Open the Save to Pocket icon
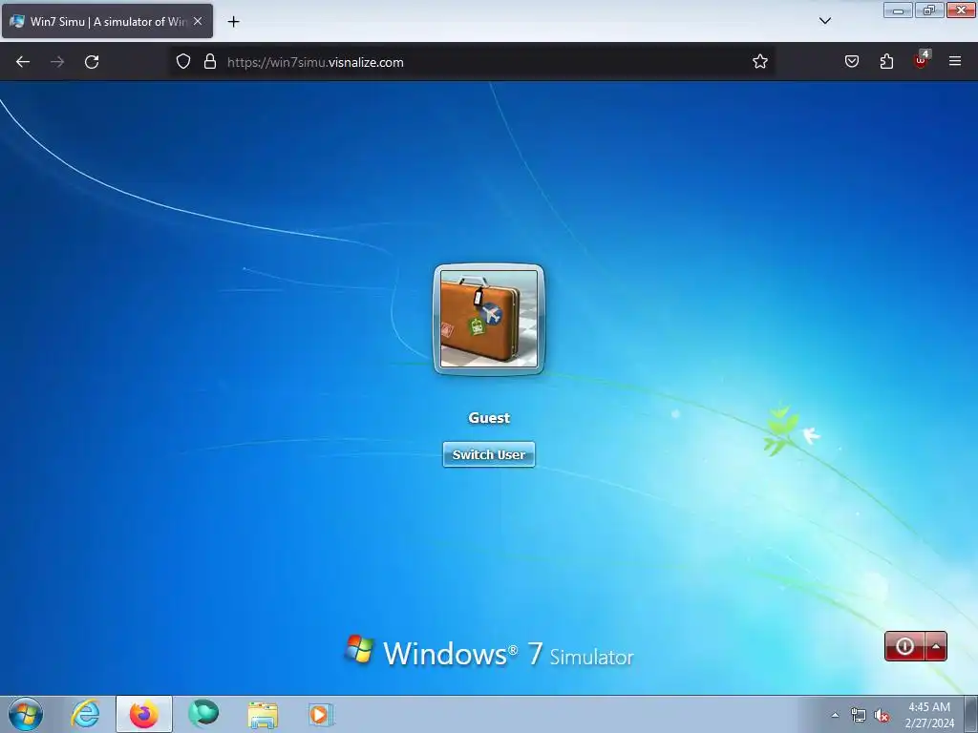Viewport: 978px width, 733px height. pyautogui.click(x=851, y=62)
